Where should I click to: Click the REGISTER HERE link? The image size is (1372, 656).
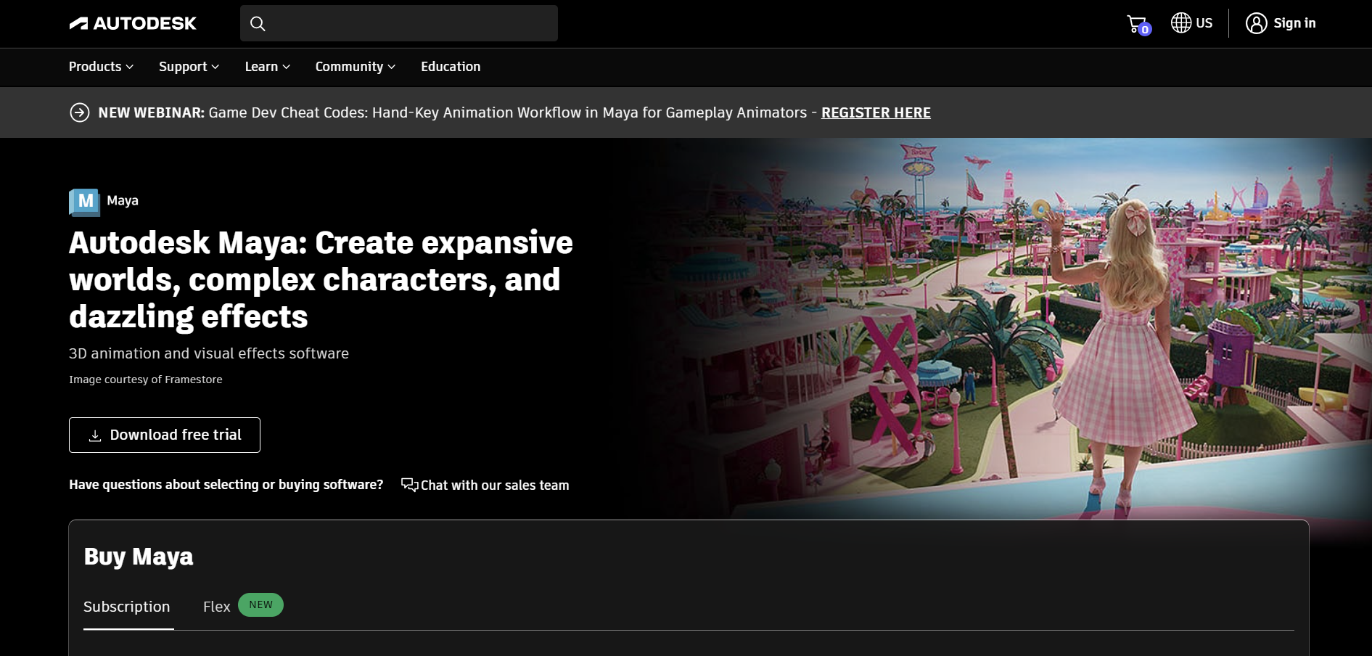pos(876,112)
